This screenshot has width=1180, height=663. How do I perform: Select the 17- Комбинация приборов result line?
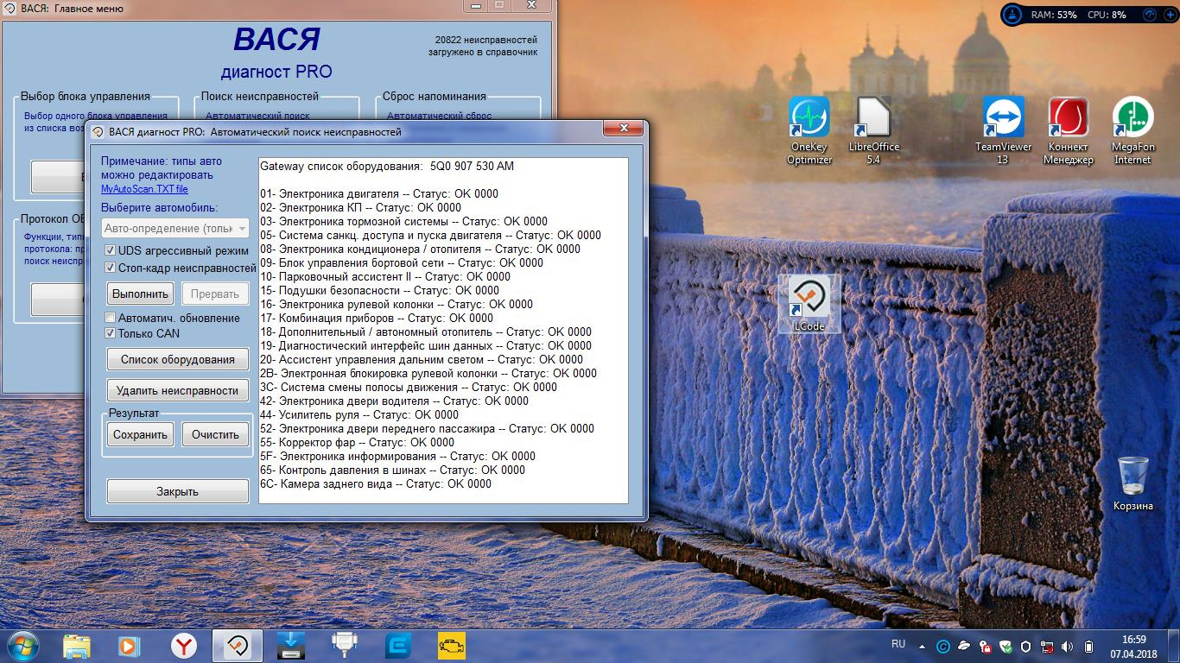tap(377, 318)
